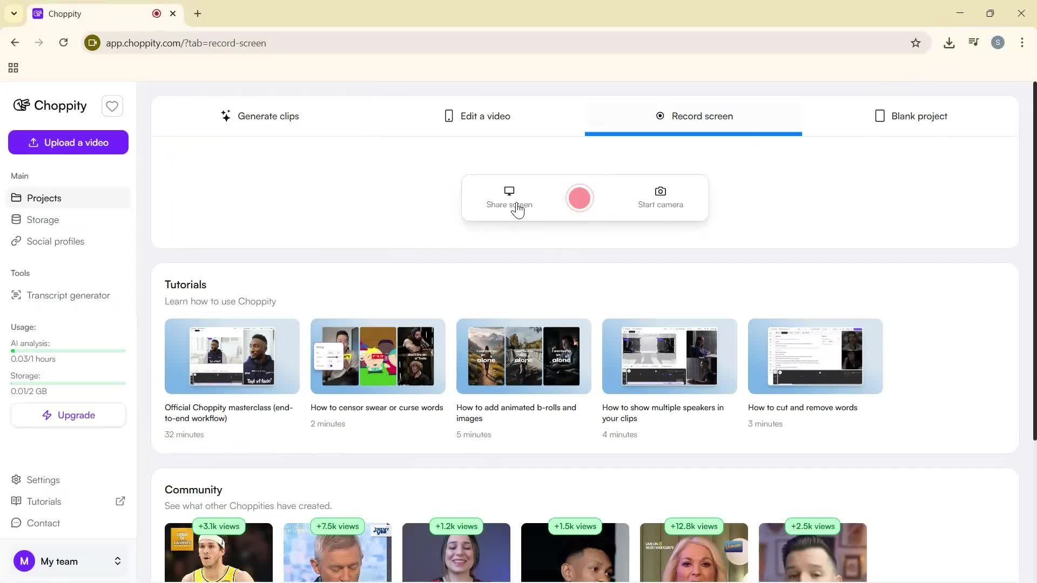Open the Chrome three-dot menu
The width and height of the screenshot is (1037, 583).
click(x=1022, y=43)
